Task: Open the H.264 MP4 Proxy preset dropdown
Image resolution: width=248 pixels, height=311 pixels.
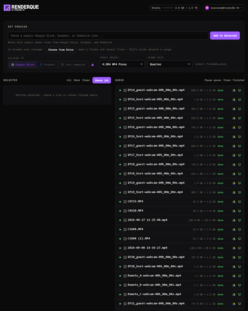Action: [x=122, y=64]
